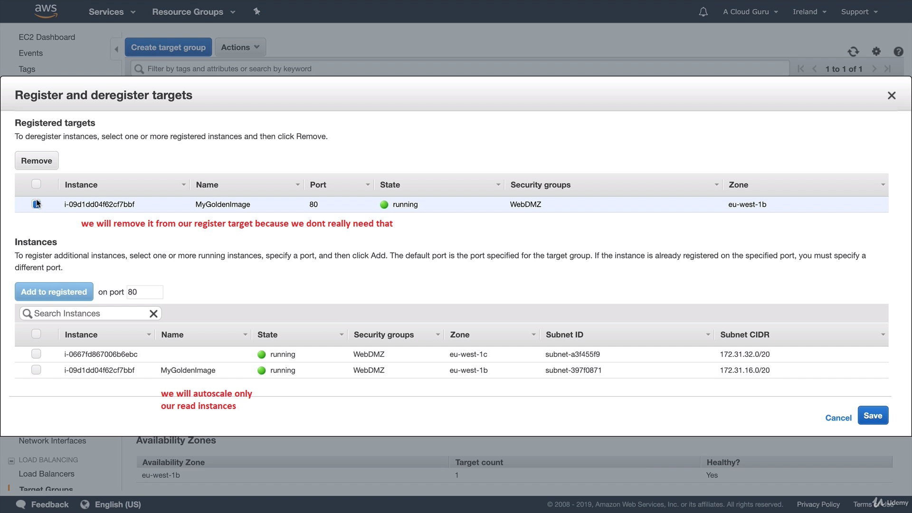The image size is (912, 513).
Task: Clear the Search Instances field with X
Action: click(x=153, y=313)
